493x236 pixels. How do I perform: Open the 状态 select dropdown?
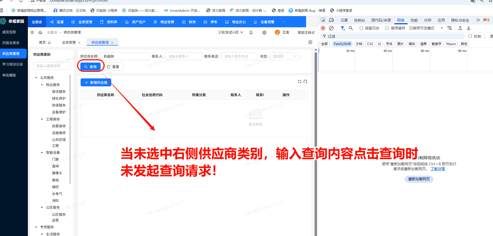284,56
